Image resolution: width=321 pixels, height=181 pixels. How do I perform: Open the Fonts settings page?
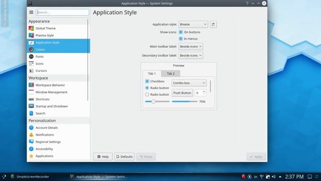point(40,56)
